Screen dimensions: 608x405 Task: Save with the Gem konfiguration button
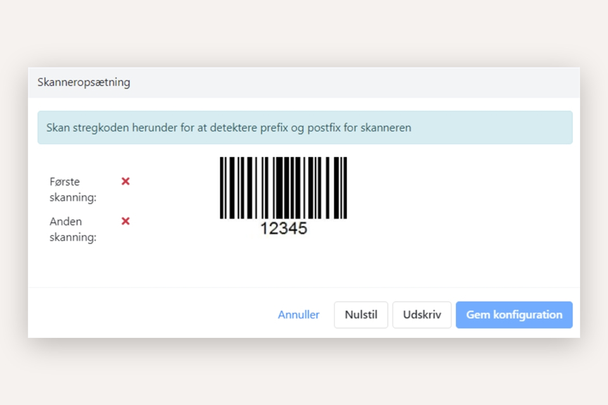(x=514, y=315)
